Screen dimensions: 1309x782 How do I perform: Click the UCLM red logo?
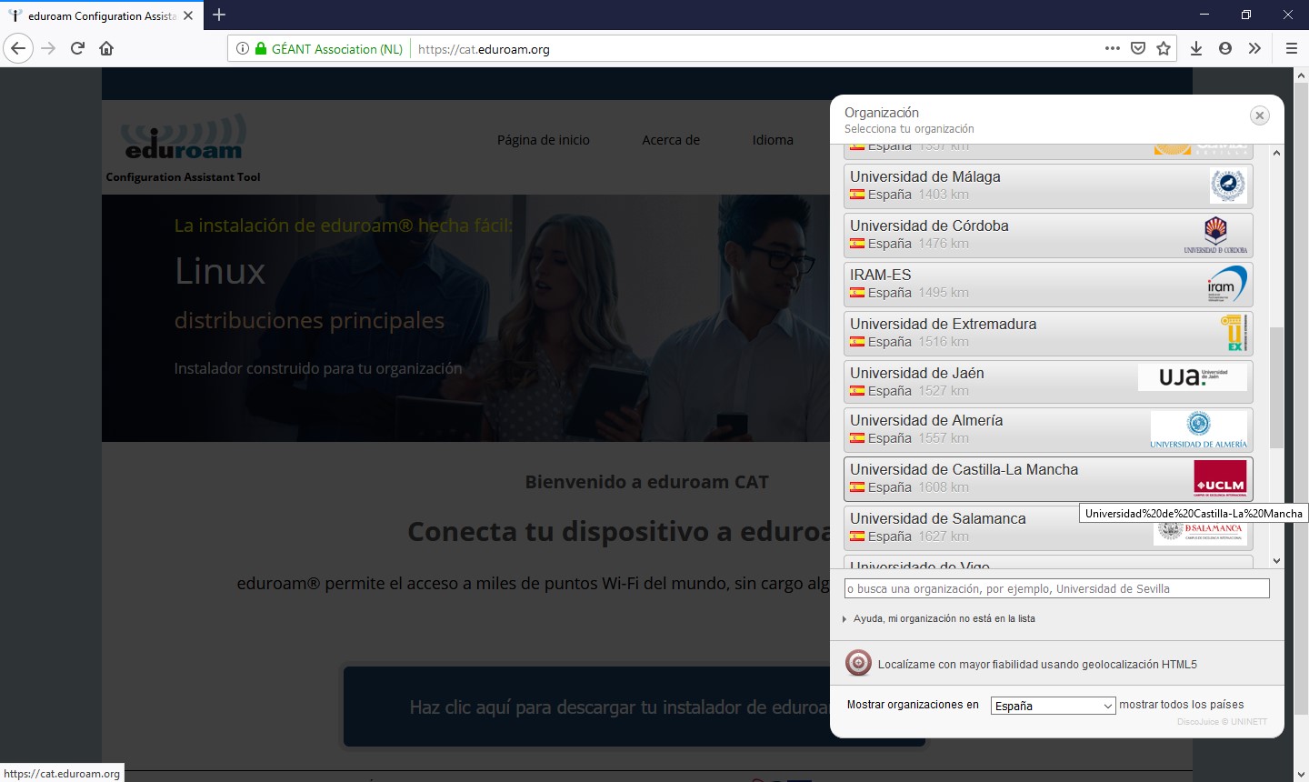tap(1220, 479)
